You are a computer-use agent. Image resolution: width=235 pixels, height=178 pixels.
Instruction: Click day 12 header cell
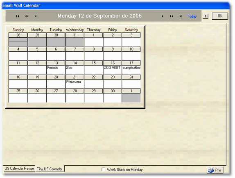pyautogui.click(x=37, y=63)
